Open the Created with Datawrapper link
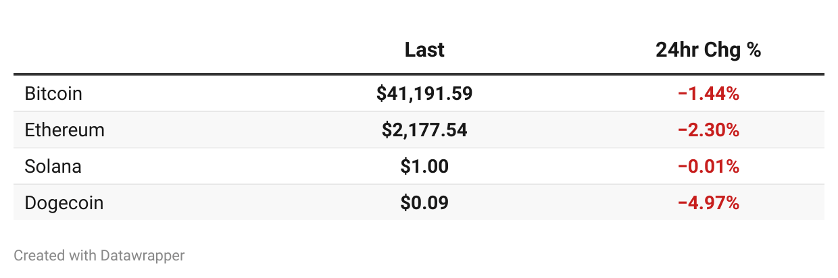The height and width of the screenshot is (278, 838). [99, 256]
